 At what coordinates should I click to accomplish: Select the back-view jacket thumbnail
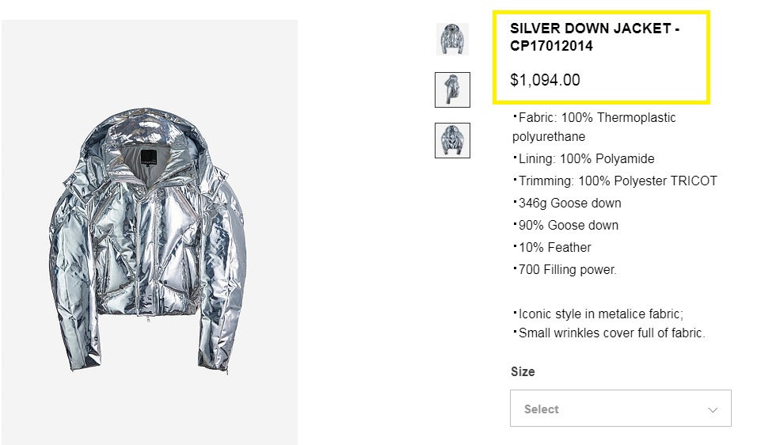[x=452, y=140]
